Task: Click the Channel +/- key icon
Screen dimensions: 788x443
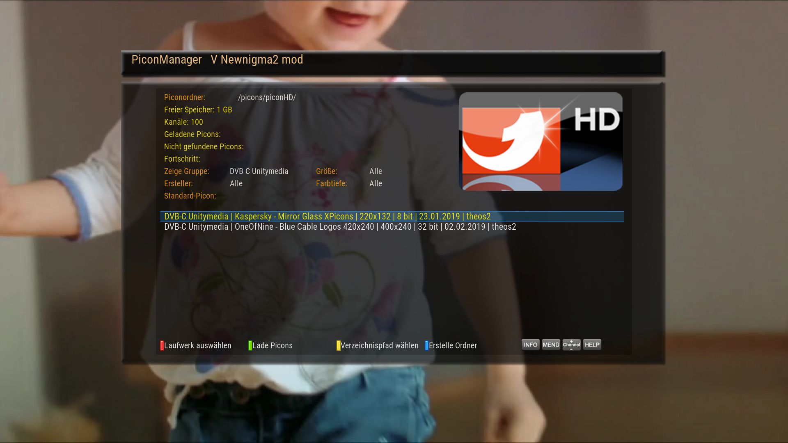Action: point(571,345)
